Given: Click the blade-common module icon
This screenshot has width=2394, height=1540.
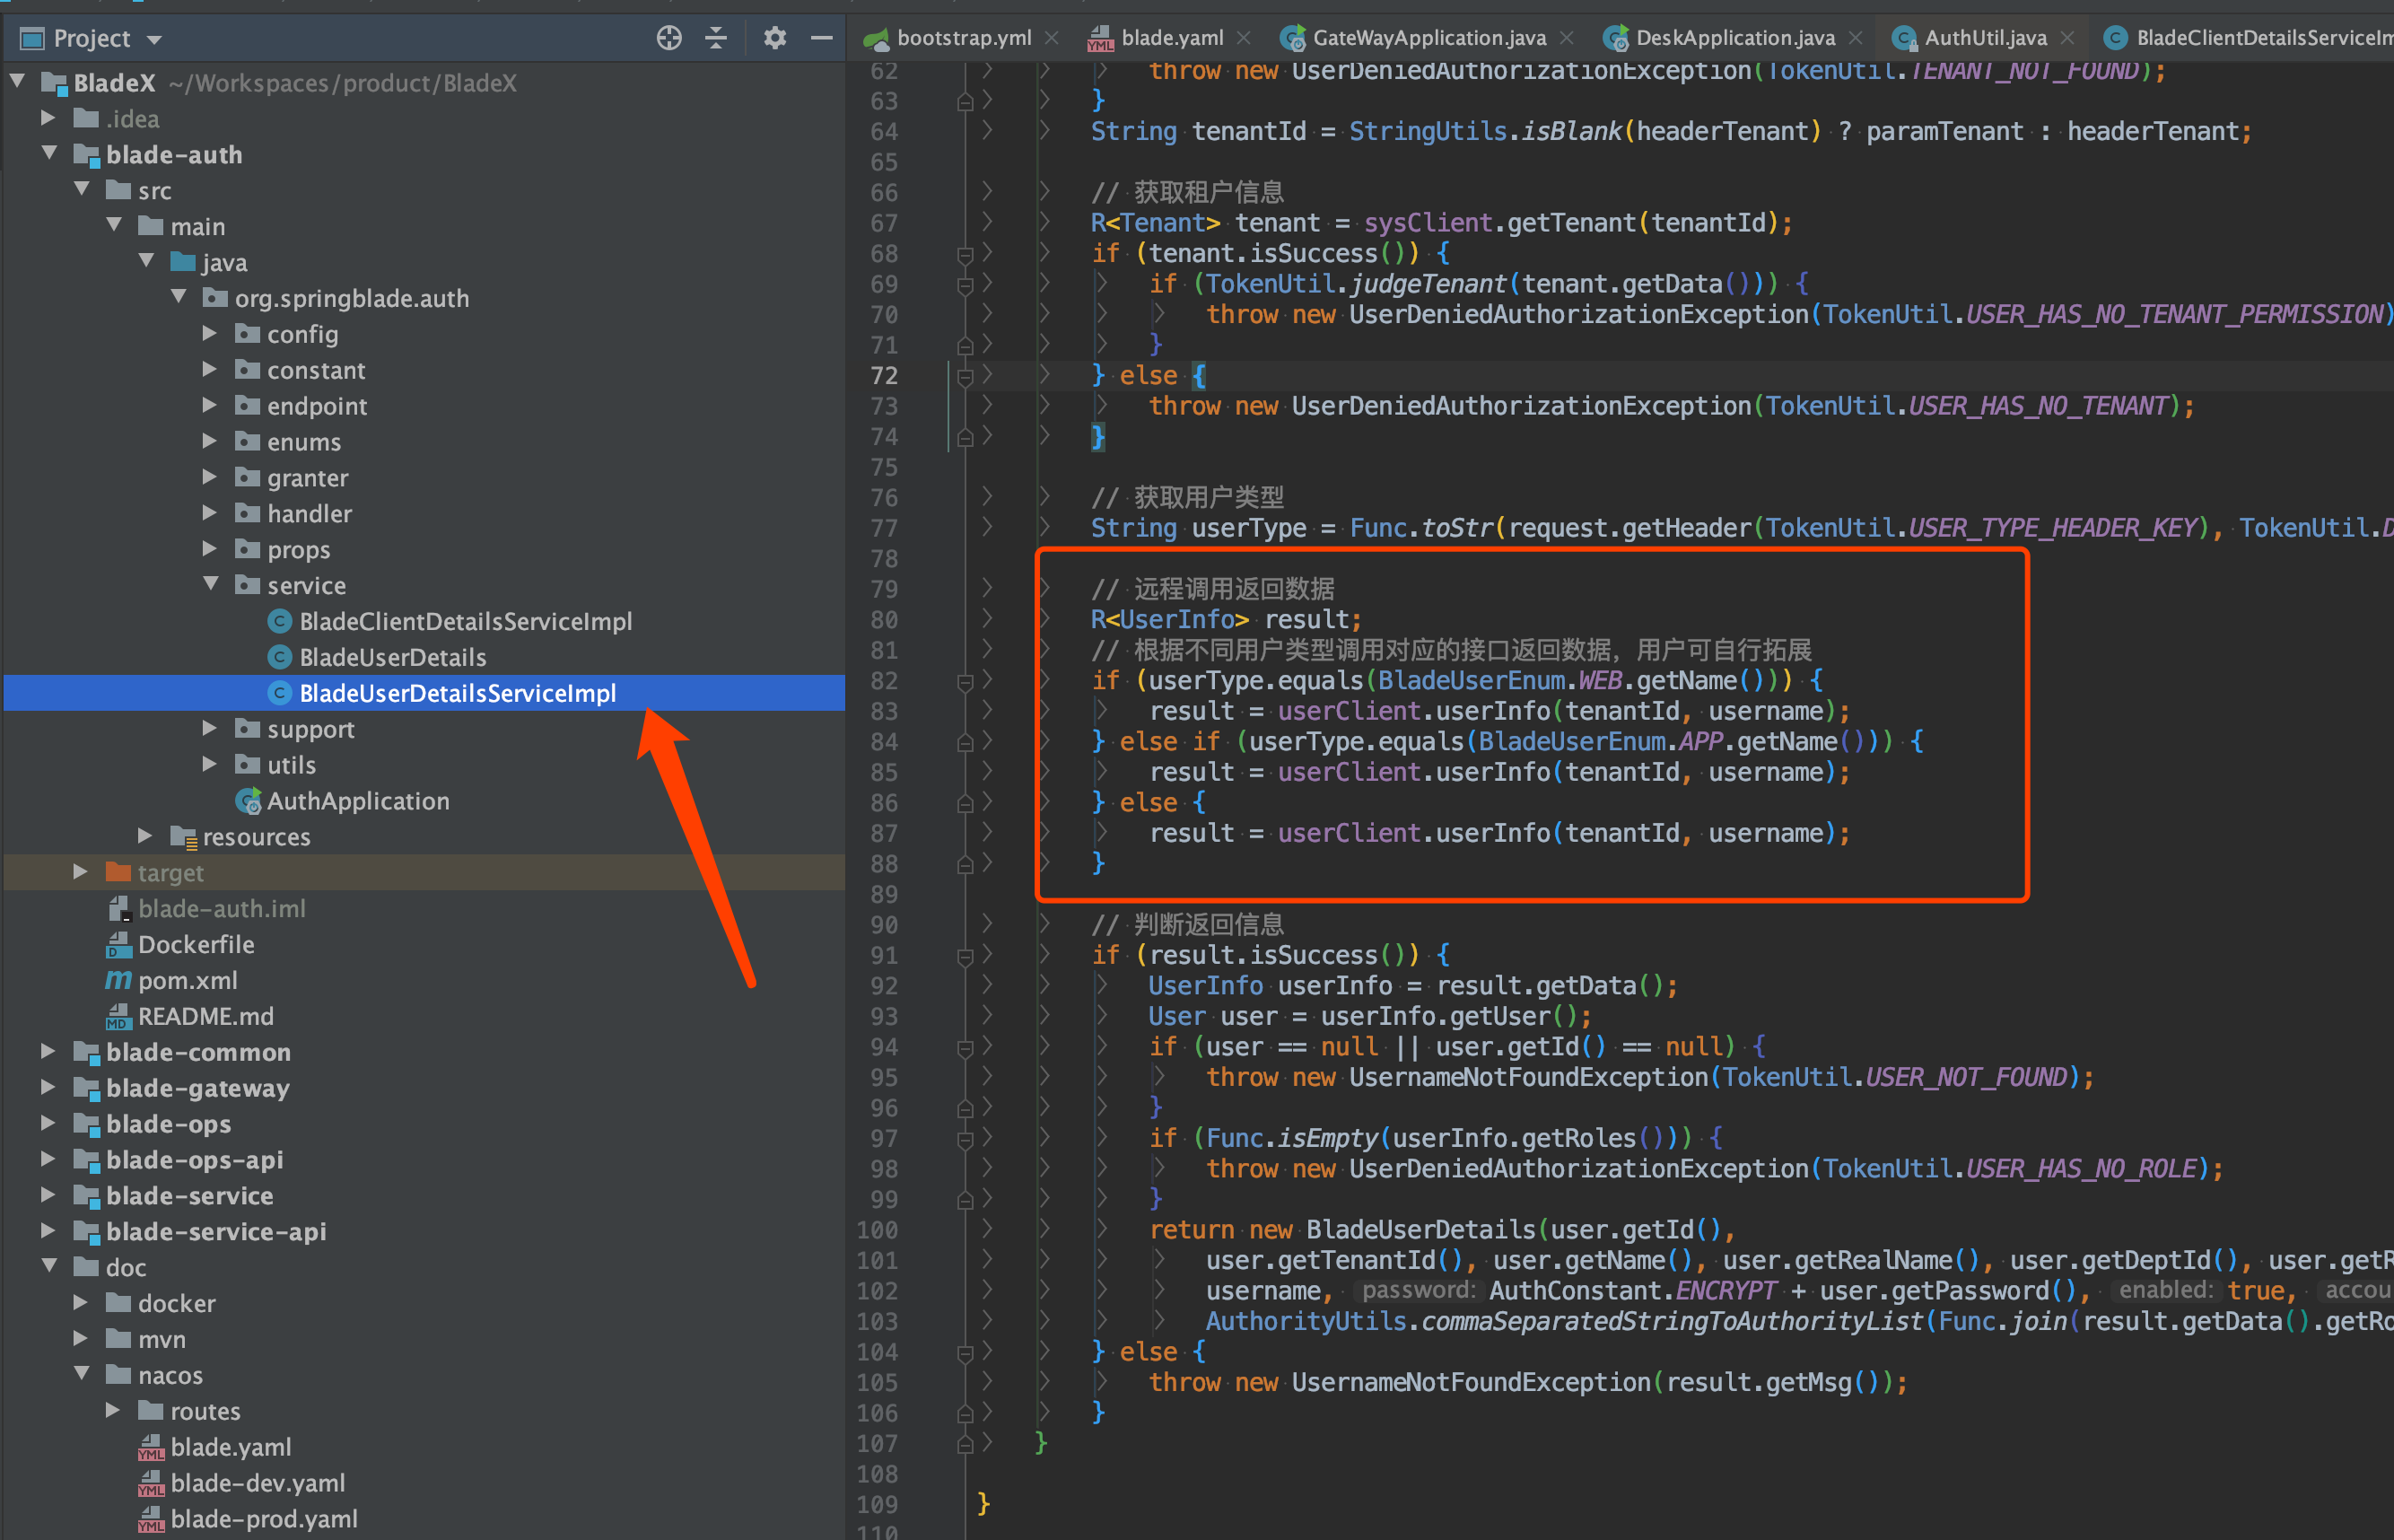Looking at the screenshot, I should coord(87,1052).
